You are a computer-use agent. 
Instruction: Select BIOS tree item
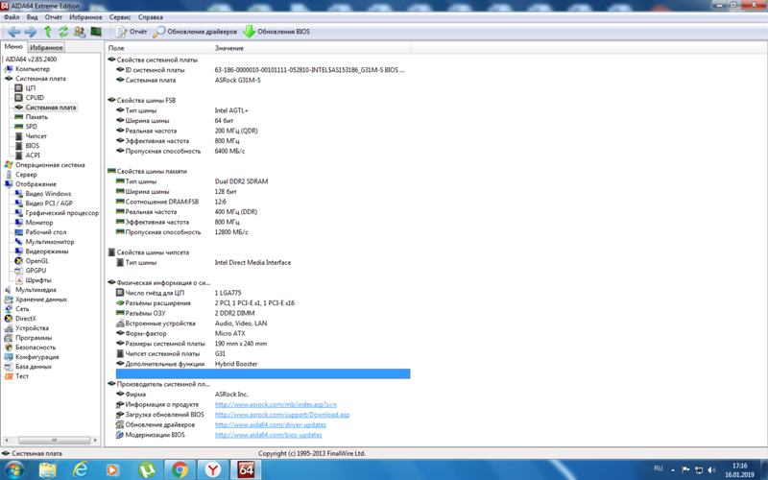tap(33, 146)
